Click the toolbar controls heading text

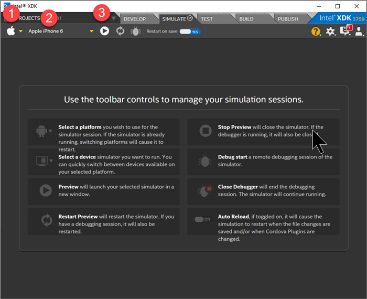click(x=183, y=100)
